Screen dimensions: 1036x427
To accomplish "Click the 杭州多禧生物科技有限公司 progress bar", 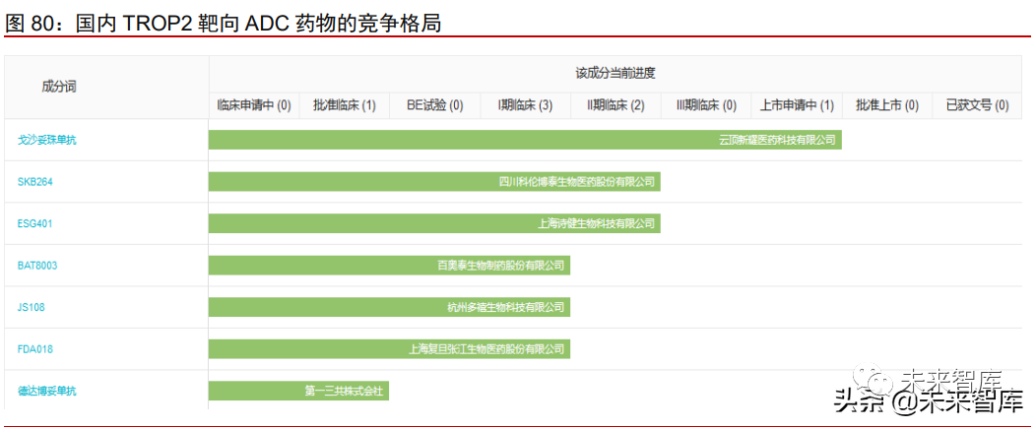I will coord(389,307).
